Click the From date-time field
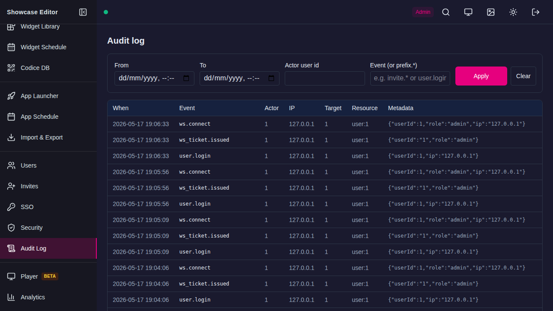The width and height of the screenshot is (553, 311). (154, 78)
